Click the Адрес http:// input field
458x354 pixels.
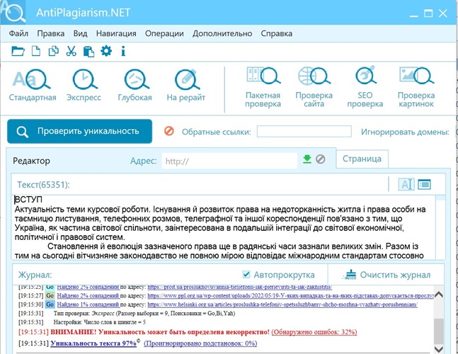pyautogui.click(x=229, y=161)
